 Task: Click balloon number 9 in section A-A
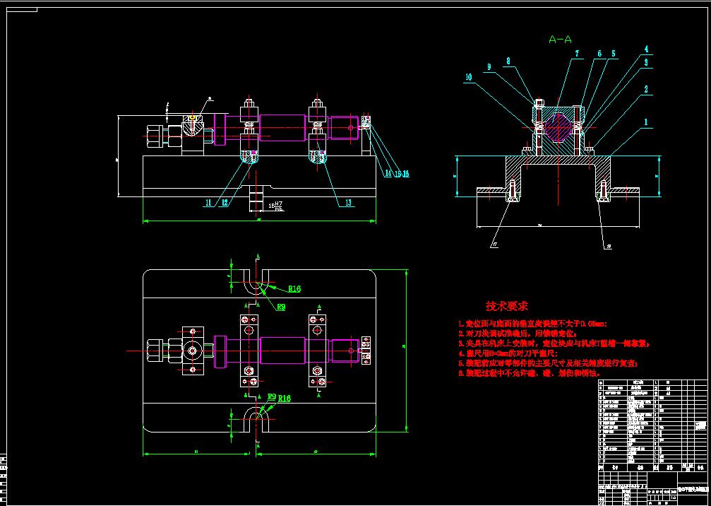pos(489,67)
